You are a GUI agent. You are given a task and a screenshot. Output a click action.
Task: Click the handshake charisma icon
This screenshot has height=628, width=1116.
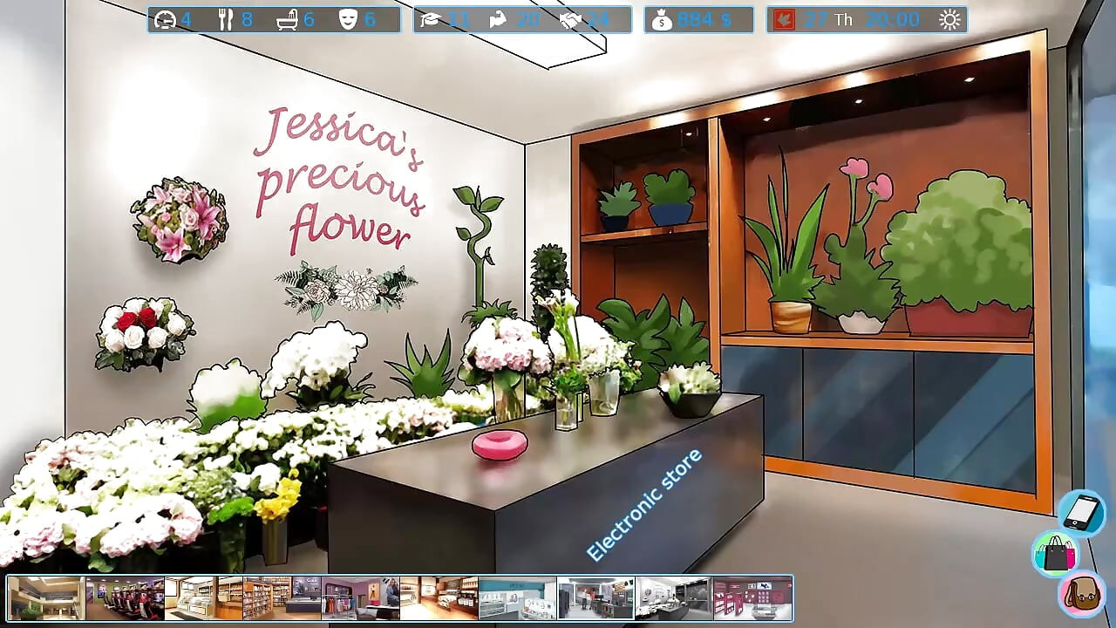tap(571, 19)
